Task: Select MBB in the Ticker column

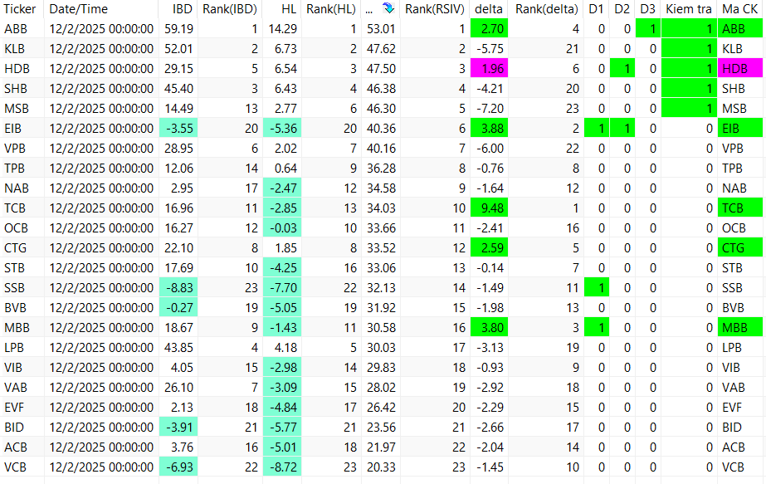Action: [17, 328]
